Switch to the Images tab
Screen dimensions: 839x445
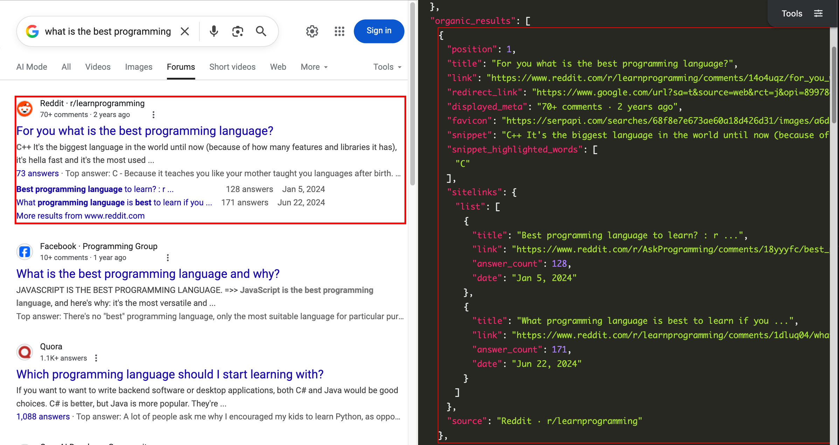139,67
